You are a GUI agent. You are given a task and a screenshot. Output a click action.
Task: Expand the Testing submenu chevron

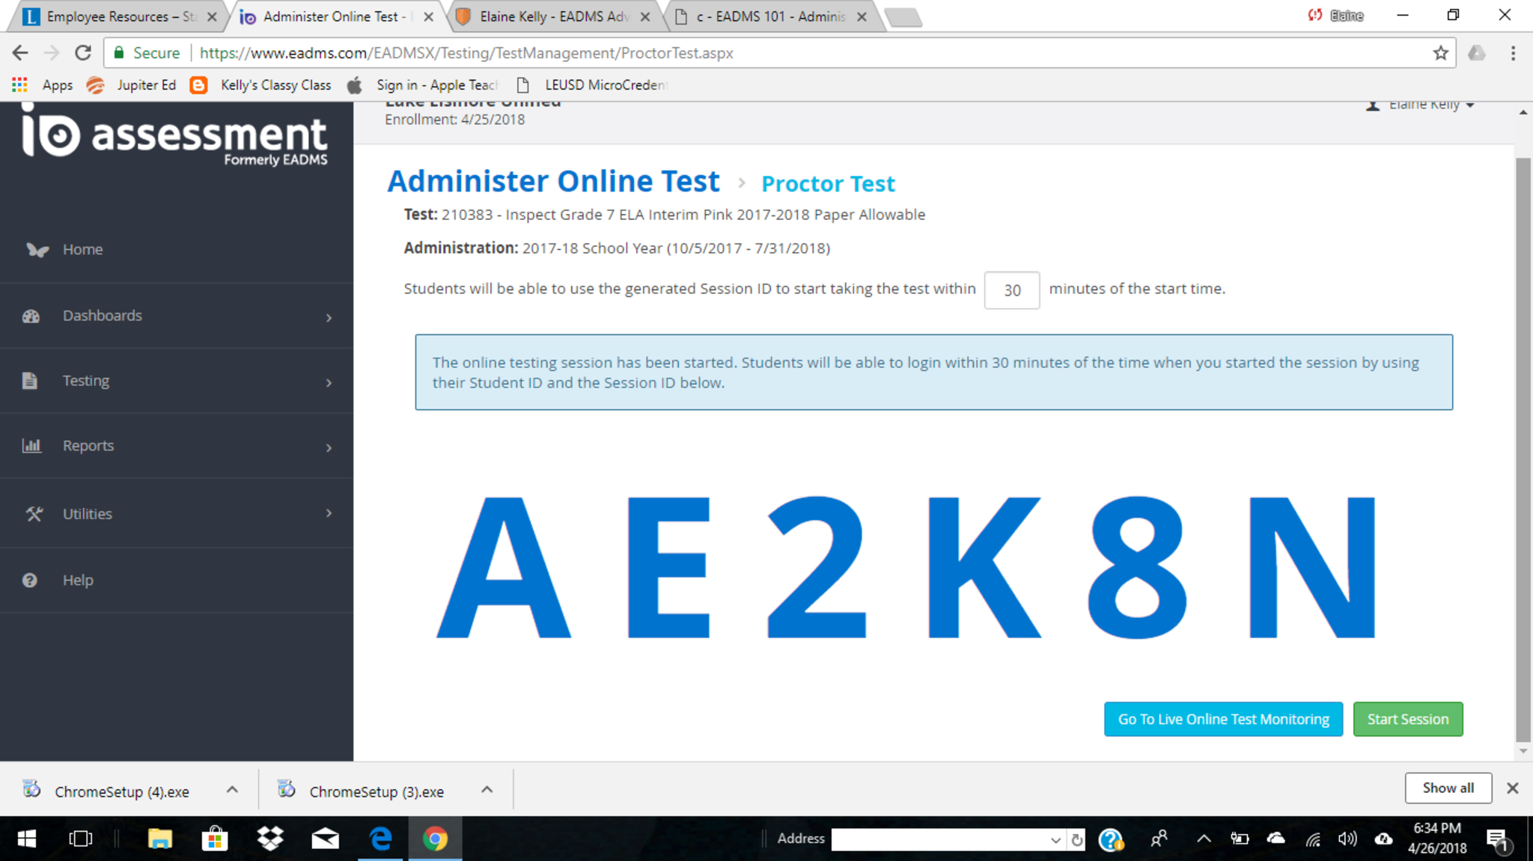click(329, 383)
